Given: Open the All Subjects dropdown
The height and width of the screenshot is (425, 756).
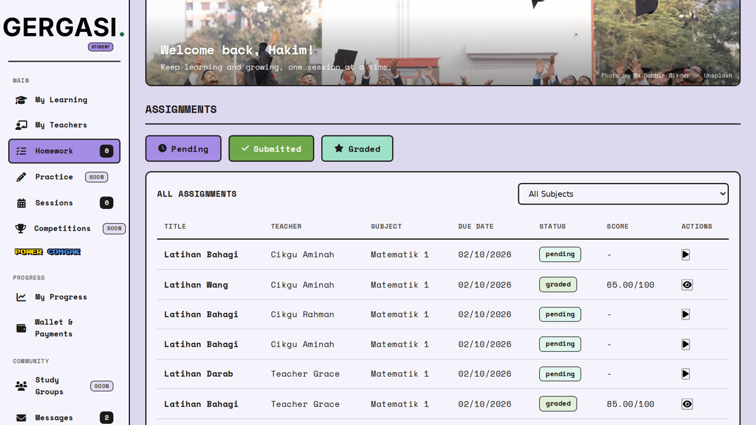Looking at the screenshot, I should coord(623,194).
